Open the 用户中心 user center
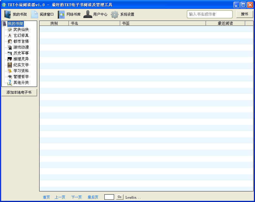 [x=96, y=14]
